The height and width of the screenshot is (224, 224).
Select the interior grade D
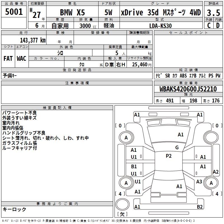click(218, 25)
